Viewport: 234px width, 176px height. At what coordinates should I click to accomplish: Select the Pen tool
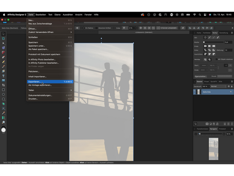pos(3,57)
